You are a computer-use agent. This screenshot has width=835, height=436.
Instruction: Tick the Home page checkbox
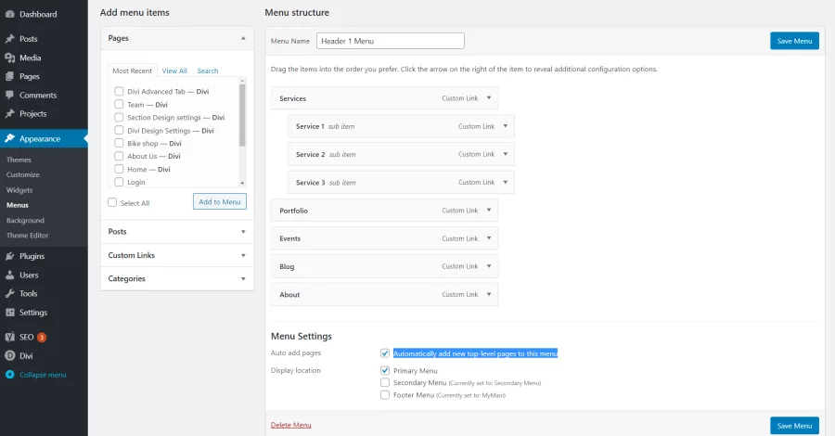coord(119,169)
